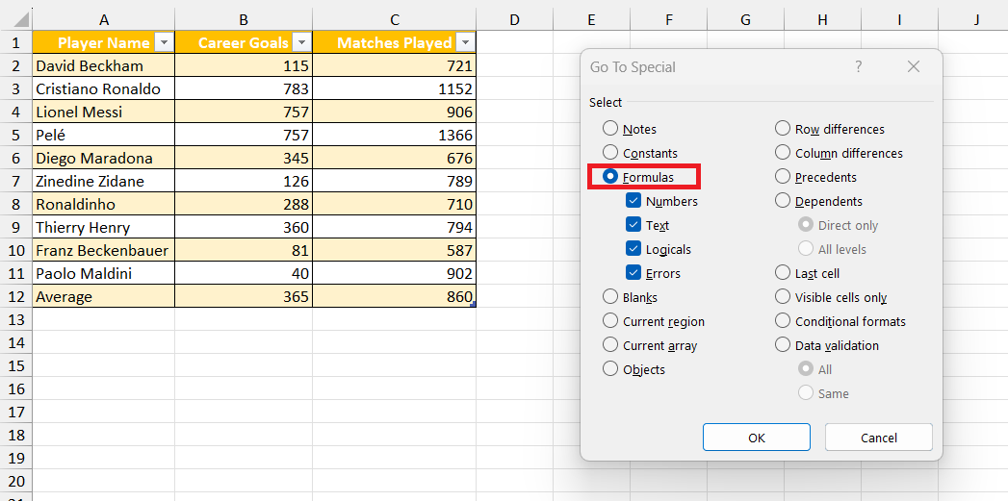
Task: Open the Player Name filter dropdown
Action: [x=165, y=43]
